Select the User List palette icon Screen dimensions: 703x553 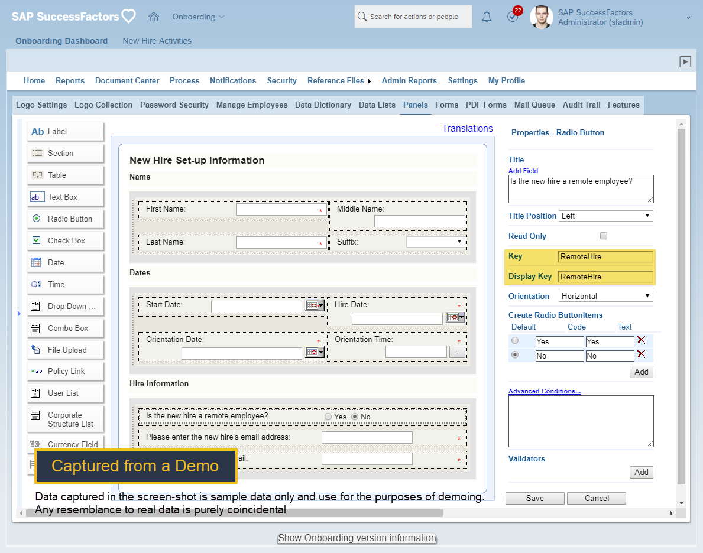[35, 393]
